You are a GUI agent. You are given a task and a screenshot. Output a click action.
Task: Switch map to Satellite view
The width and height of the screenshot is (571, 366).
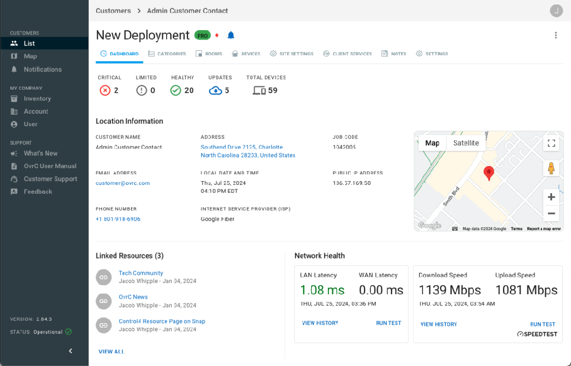pos(466,143)
